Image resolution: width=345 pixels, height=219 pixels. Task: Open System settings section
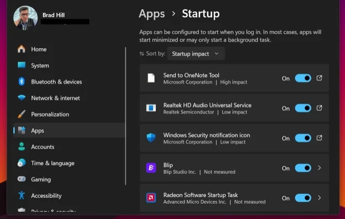pos(69,65)
